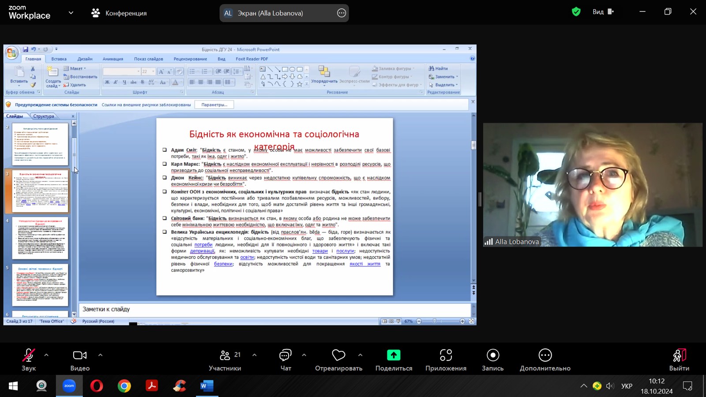Switch to the Дизайн ribbon tab
The image size is (706, 397).
click(85, 59)
